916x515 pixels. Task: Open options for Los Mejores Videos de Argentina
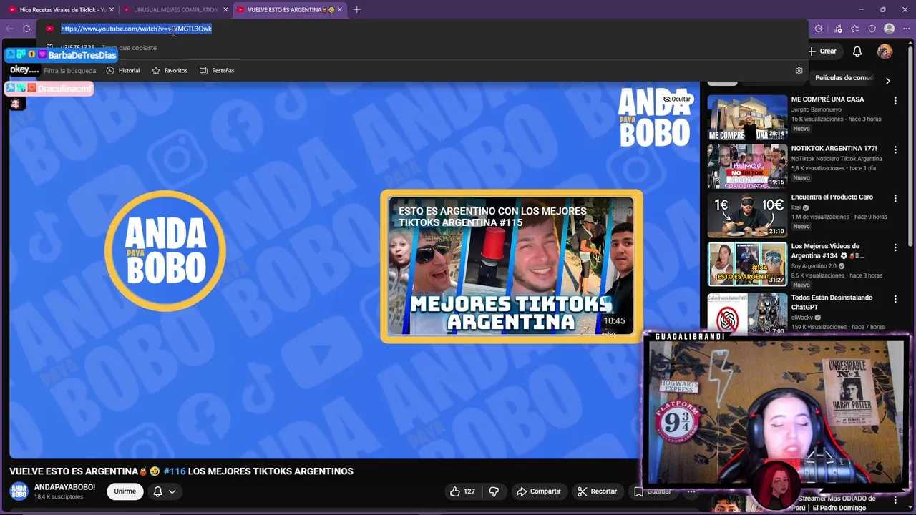(x=895, y=247)
